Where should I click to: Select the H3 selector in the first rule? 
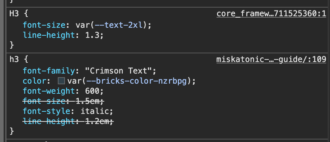point(14,14)
